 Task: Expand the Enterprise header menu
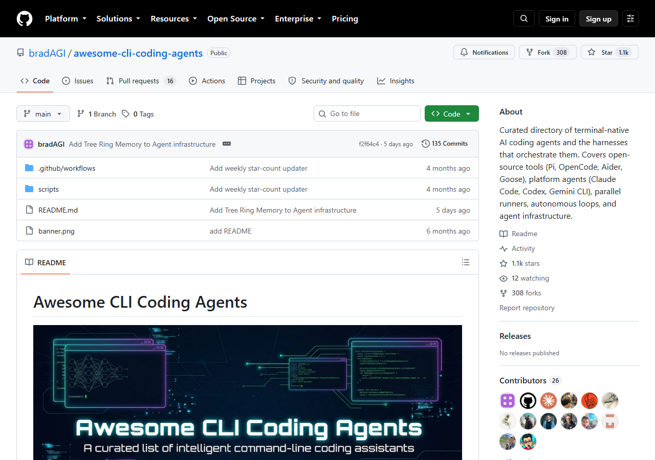click(298, 19)
